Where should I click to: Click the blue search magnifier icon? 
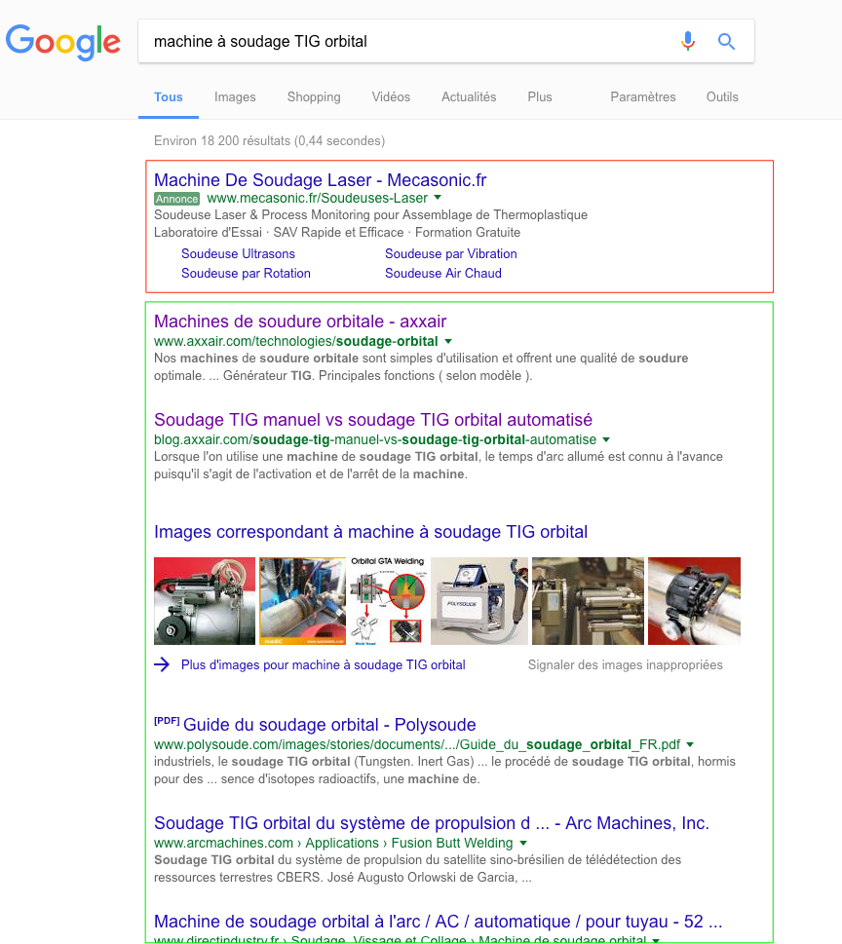coord(726,41)
